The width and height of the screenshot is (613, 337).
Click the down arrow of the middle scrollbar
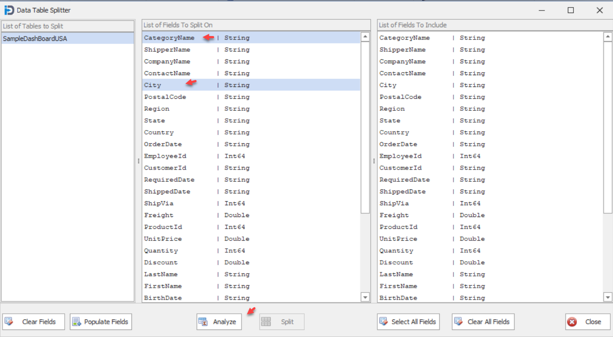(x=365, y=297)
